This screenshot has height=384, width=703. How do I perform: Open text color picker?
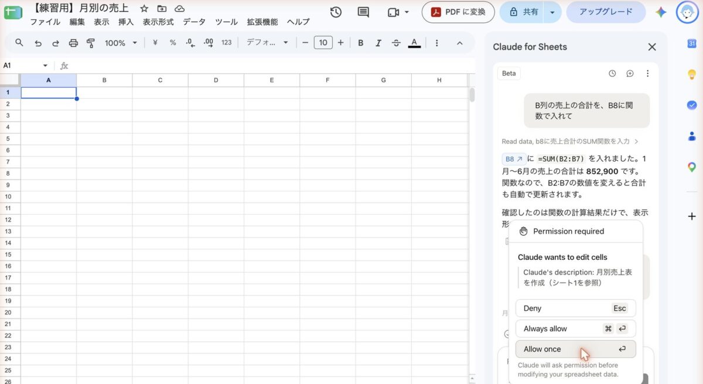pyautogui.click(x=414, y=43)
